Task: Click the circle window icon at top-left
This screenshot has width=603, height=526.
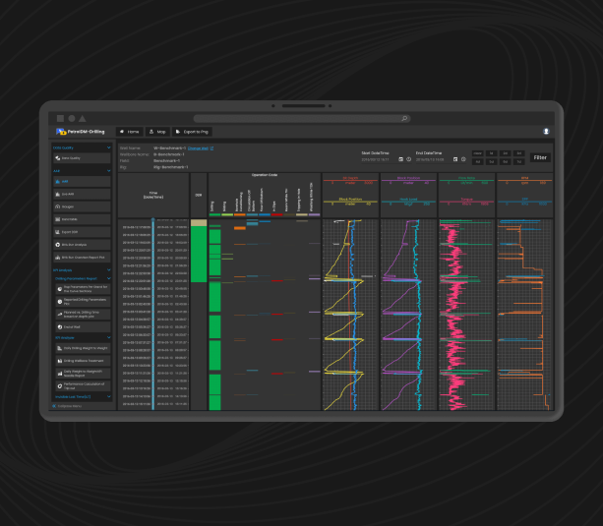Action: click(x=72, y=118)
